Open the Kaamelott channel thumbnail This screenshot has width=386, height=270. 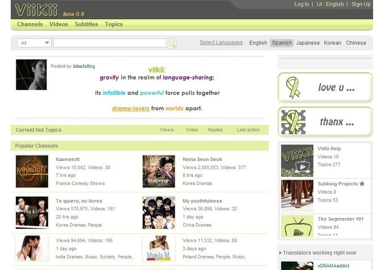pos(32,171)
